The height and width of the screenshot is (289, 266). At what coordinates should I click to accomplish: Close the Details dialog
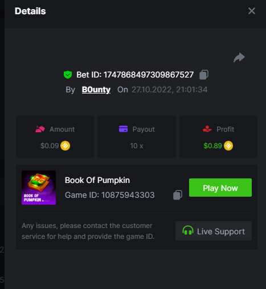point(252,11)
